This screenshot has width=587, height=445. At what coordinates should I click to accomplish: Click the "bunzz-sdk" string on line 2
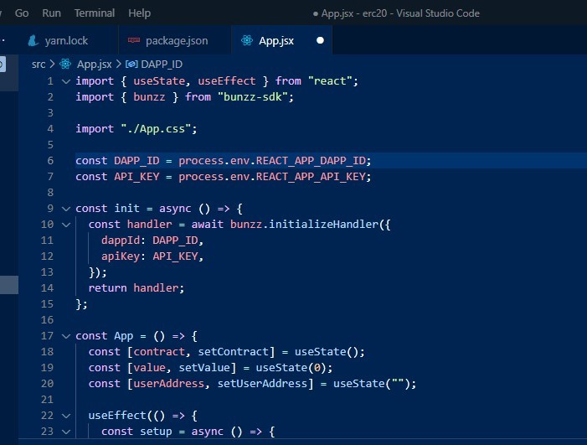tap(252, 97)
